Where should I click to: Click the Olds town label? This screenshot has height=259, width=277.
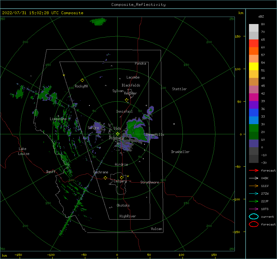(117, 128)
